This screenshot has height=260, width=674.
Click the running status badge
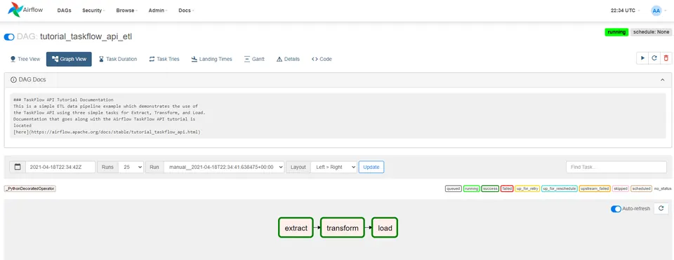coord(616,32)
